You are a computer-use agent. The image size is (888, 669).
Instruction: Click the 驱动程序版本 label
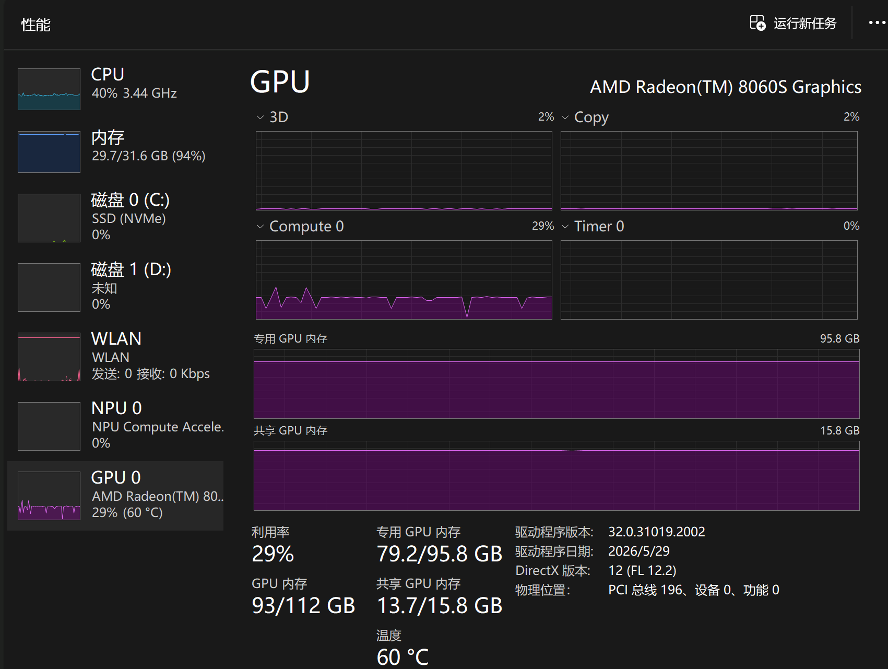pyautogui.click(x=554, y=532)
